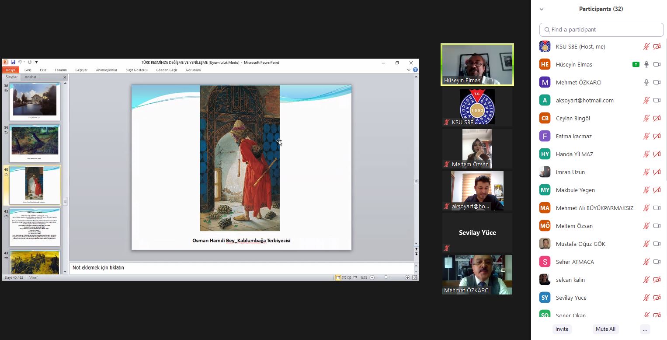
Task: Open Reading View from status bar
Action: coord(349,278)
